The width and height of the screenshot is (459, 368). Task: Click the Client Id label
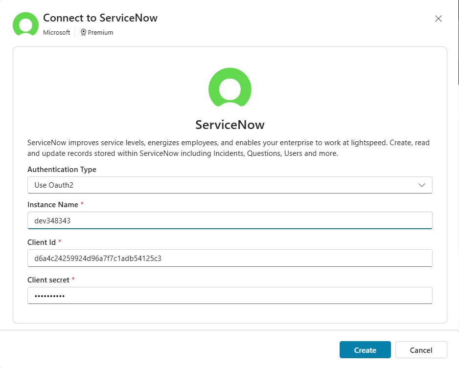[x=42, y=242]
